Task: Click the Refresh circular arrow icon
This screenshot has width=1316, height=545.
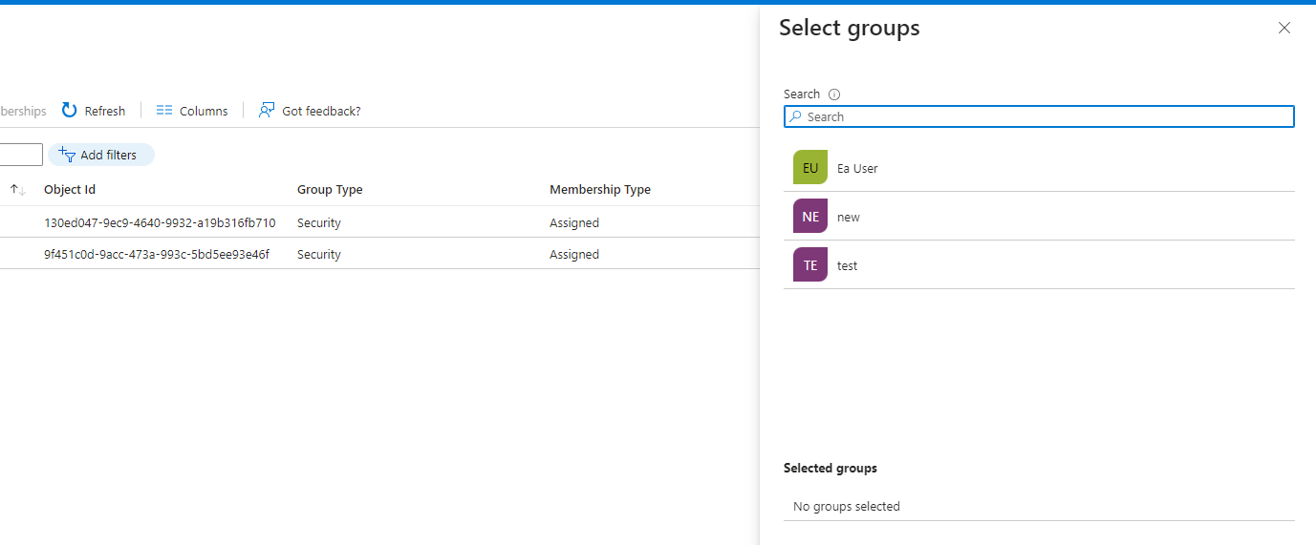Action: (70, 111)
